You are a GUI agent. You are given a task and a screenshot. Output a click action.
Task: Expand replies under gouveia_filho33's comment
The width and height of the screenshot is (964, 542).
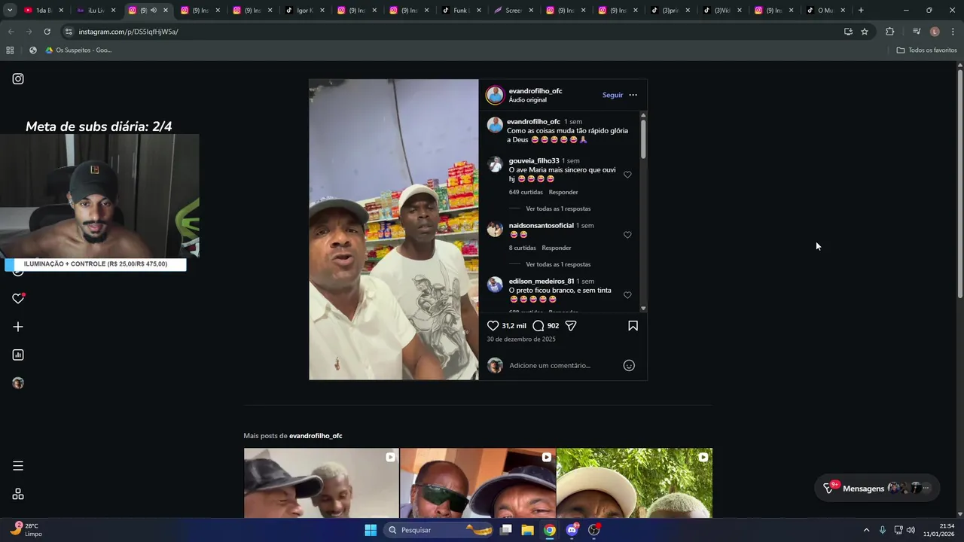point(557,209)
